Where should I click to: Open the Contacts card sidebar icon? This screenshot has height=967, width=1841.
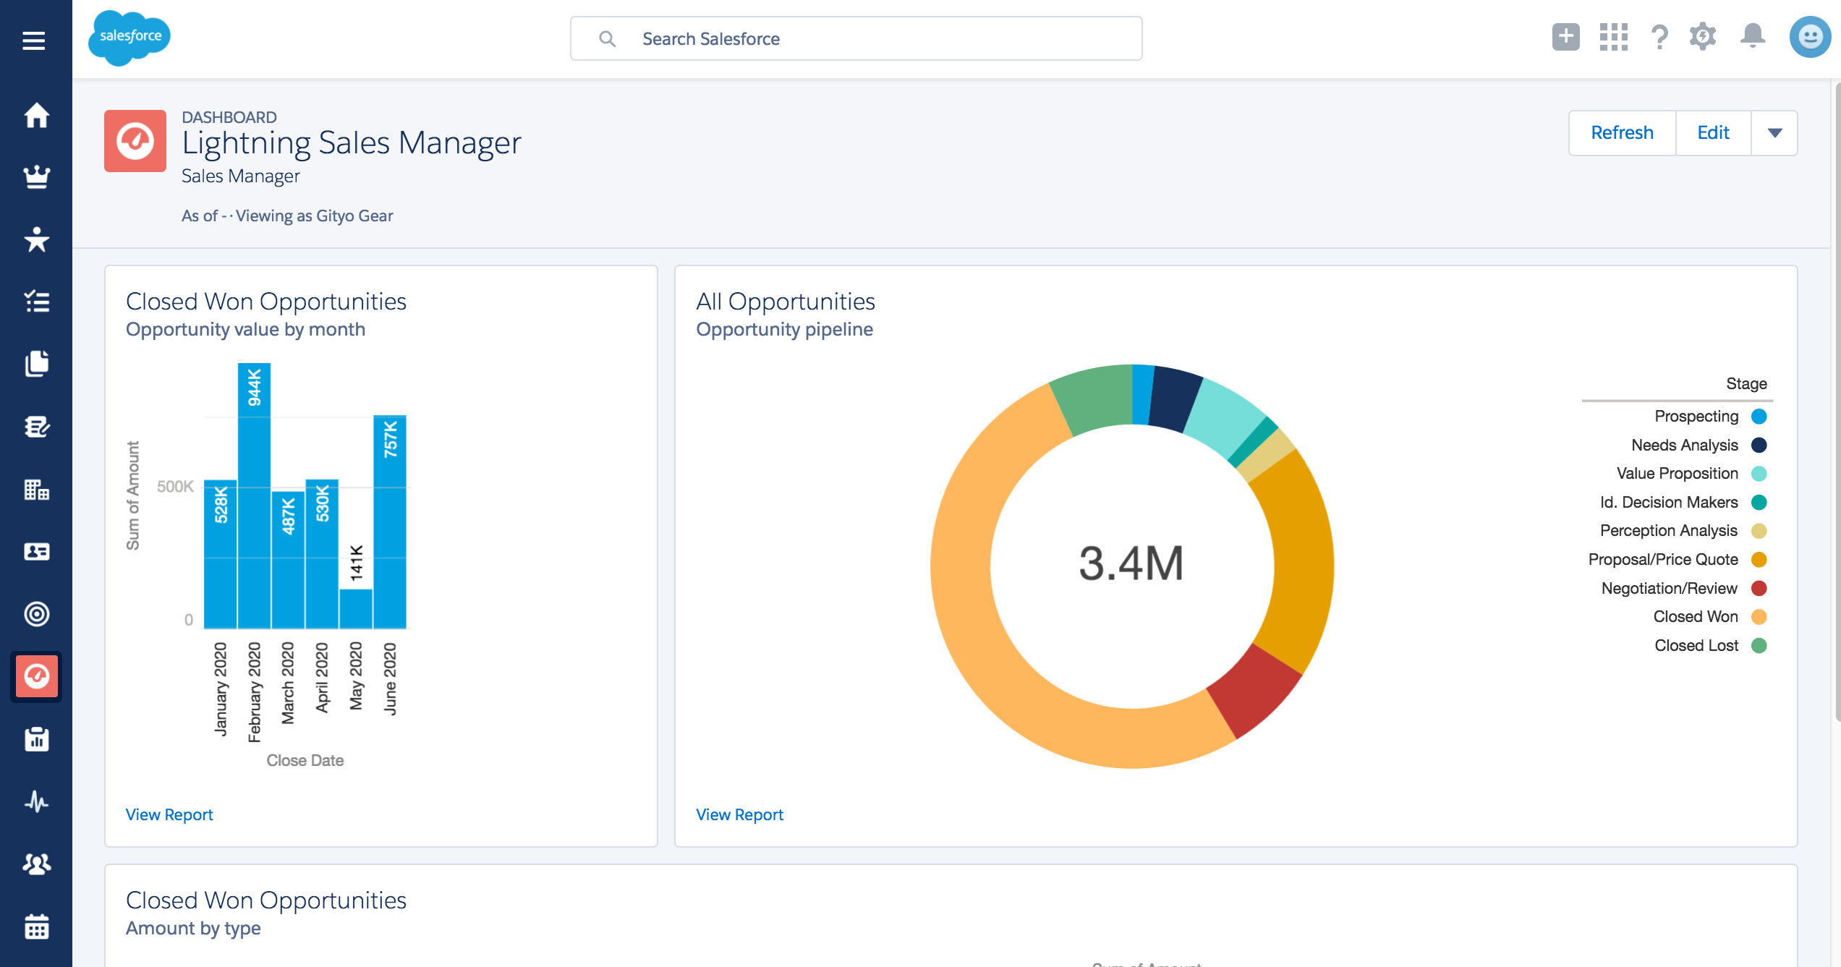pos(36,552)
